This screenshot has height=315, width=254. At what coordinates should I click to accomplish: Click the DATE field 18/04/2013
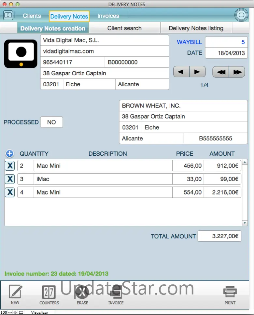pos(226,53)
